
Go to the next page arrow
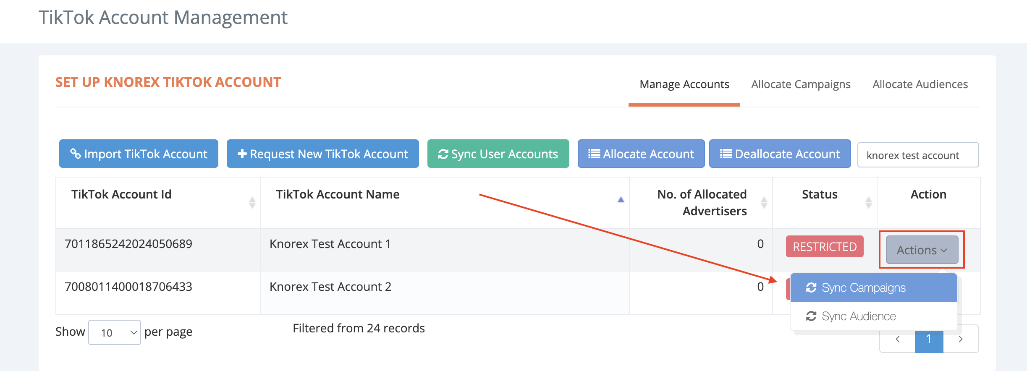point(961,339)
